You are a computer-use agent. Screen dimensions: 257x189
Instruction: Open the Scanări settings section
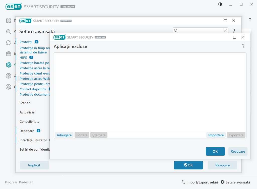(x=25, y=103)
